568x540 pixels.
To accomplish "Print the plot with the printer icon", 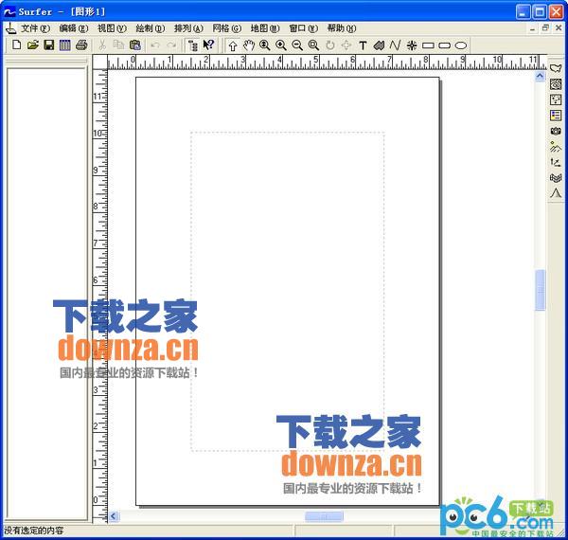I will point(81,45).
